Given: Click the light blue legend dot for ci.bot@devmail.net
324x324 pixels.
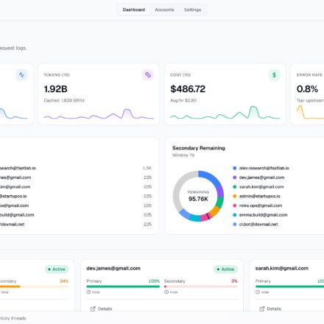Looking at the screenshot, I should click(235, 224).
